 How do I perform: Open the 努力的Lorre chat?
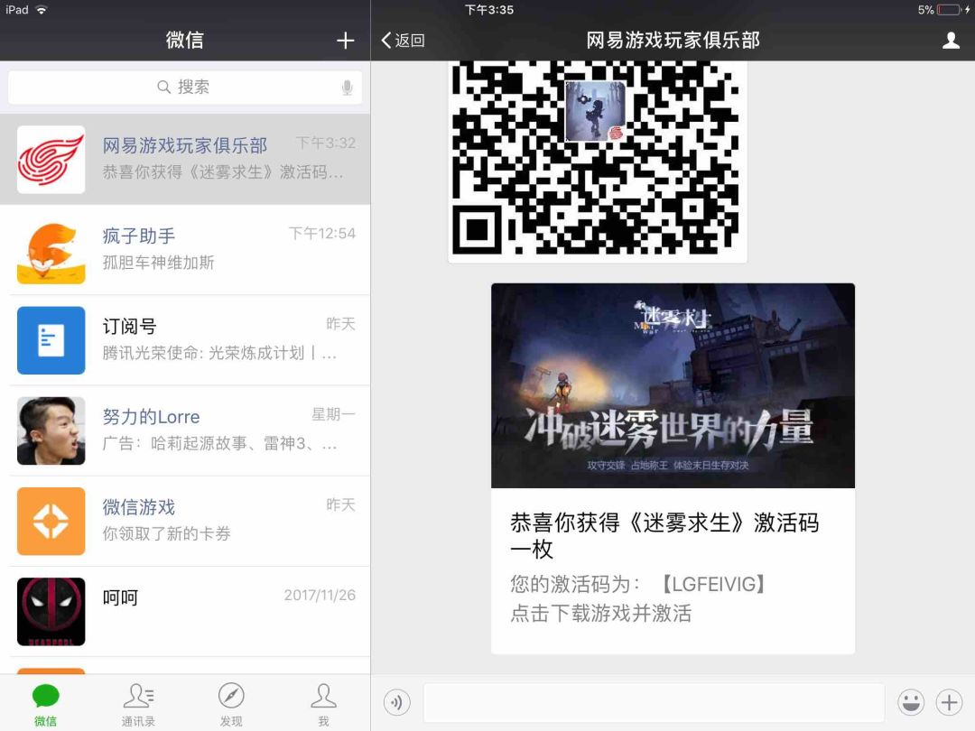pos(185,430)
